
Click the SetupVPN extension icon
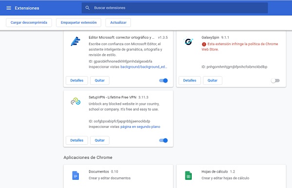[75, 101]
